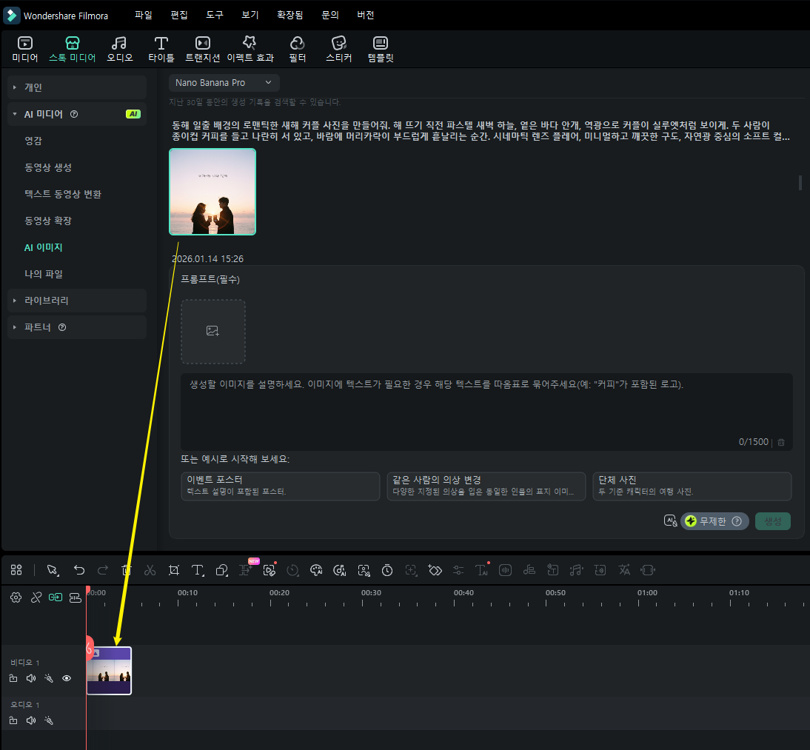Image resolution: width=810 pixels, height=750 pixels.
Task: Open the 필터 (Filters) panel
Action: pyautogui.click(x=297, y=50)
